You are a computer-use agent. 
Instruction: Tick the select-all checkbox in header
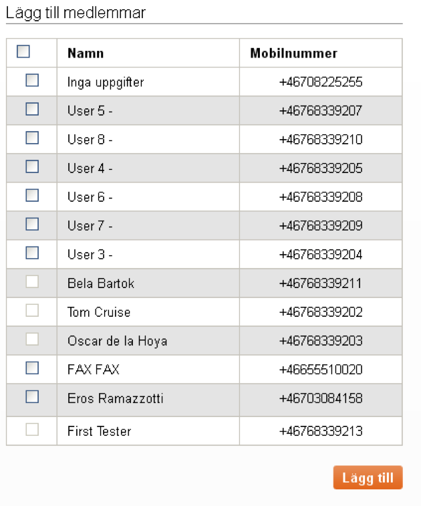click(x=23, y=51)
